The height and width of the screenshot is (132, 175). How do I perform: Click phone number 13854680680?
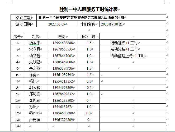tap(63, 113)
